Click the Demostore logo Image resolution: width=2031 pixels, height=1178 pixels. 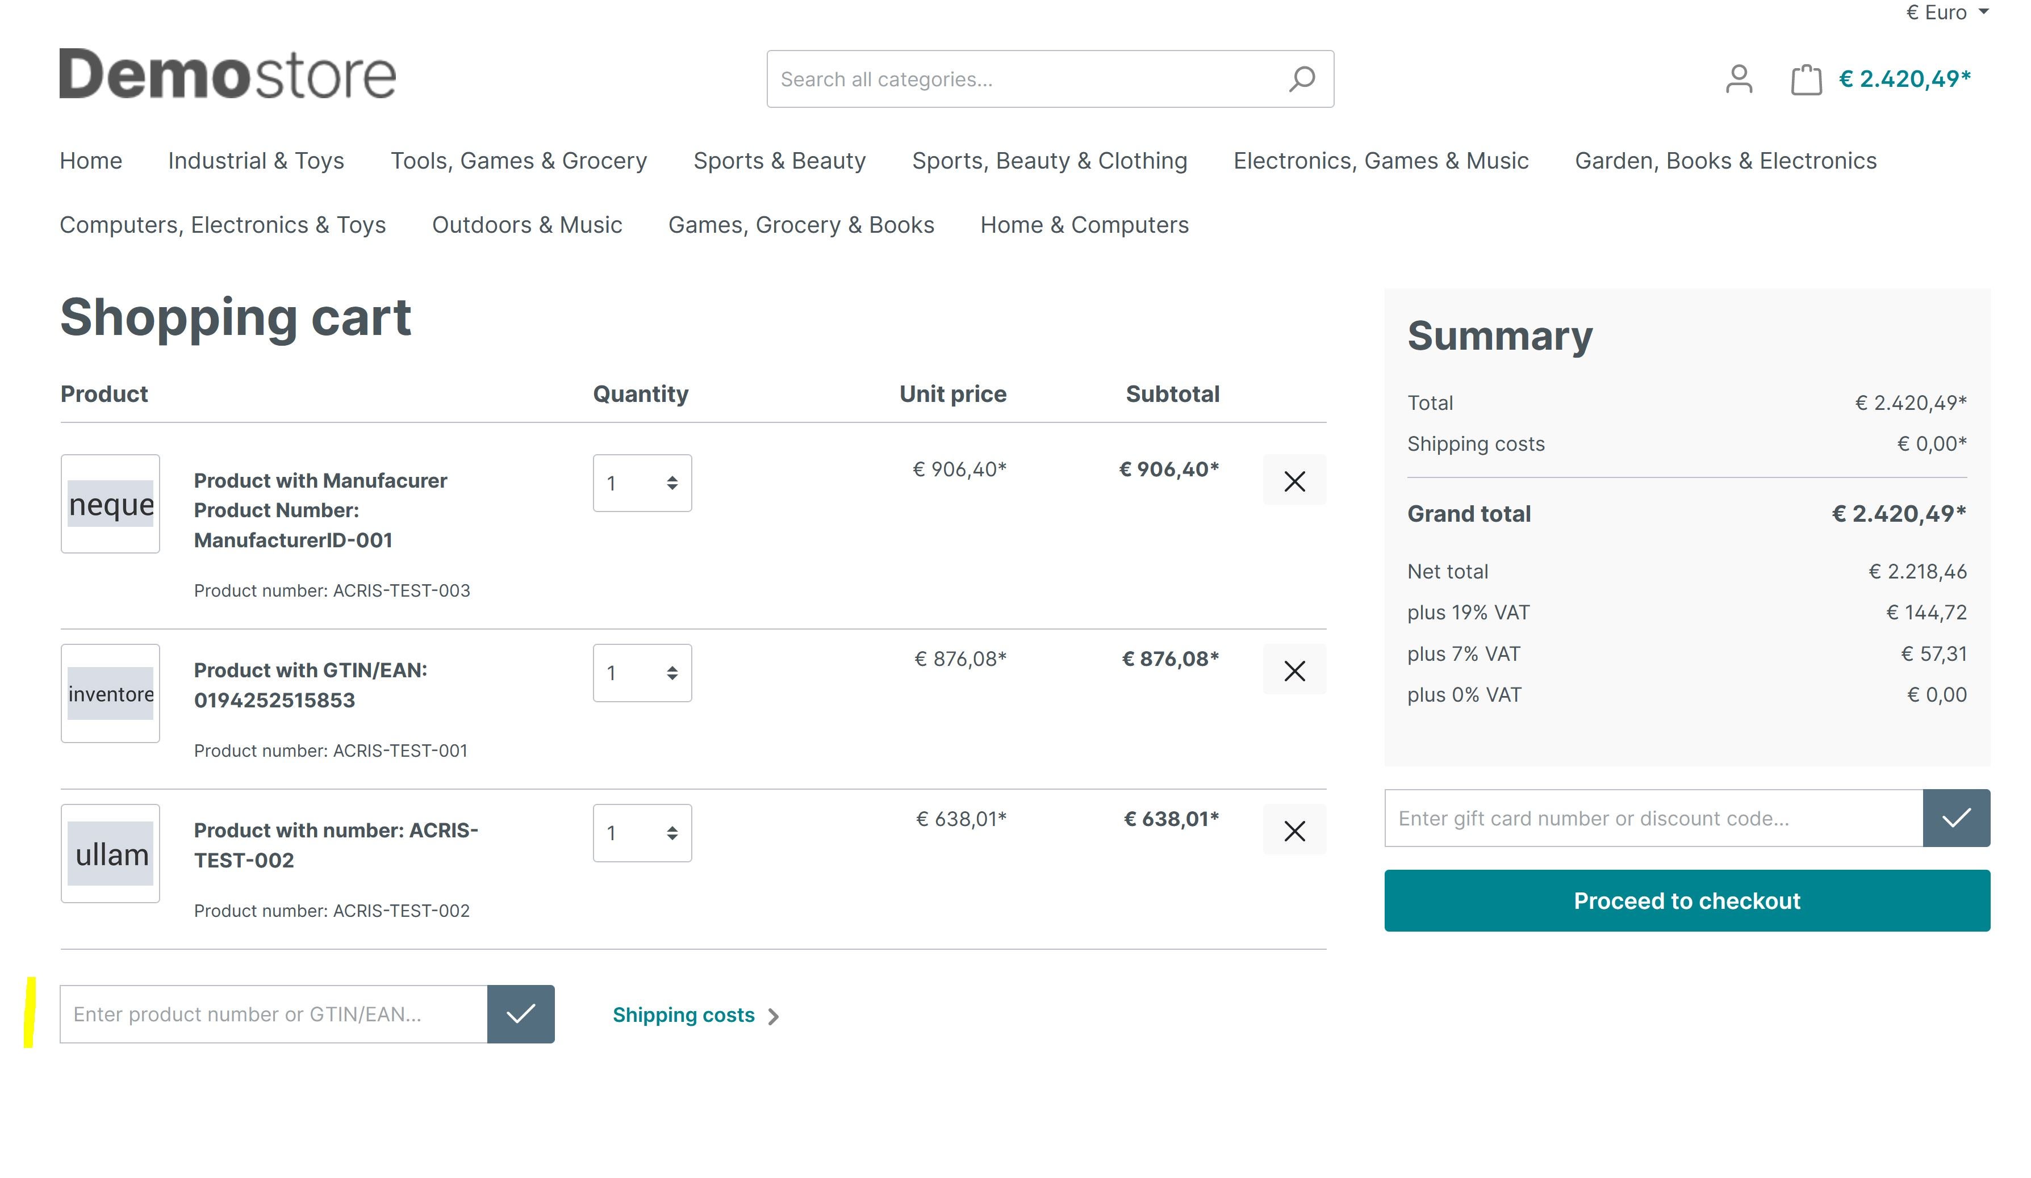228,74
